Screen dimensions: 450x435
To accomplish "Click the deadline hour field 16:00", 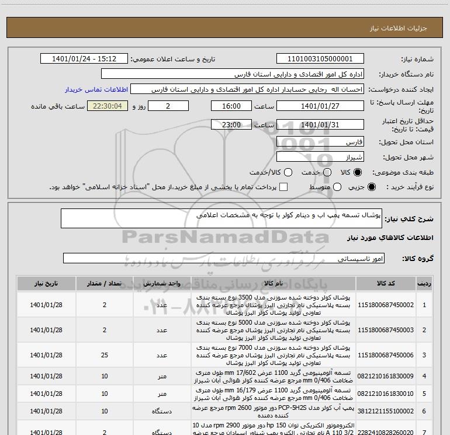I will [x=231, y=106].
